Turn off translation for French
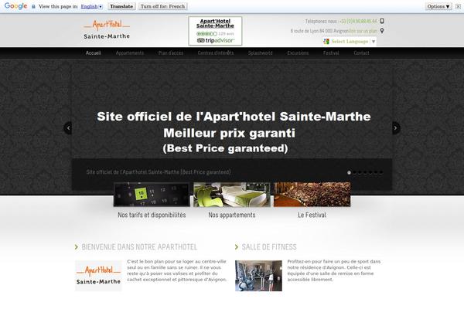This screenshot has height=309, width=464. 162,6
